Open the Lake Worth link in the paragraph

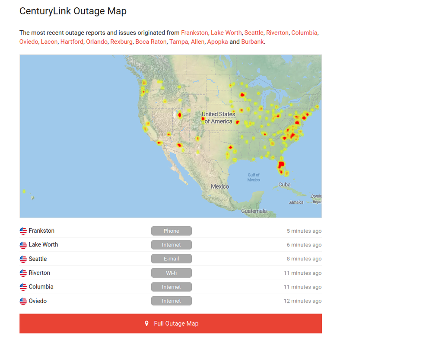[226, 32]
